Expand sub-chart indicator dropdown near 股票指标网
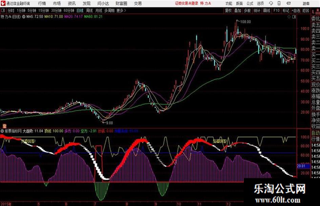Screen dimensions: 320x206 2,131
